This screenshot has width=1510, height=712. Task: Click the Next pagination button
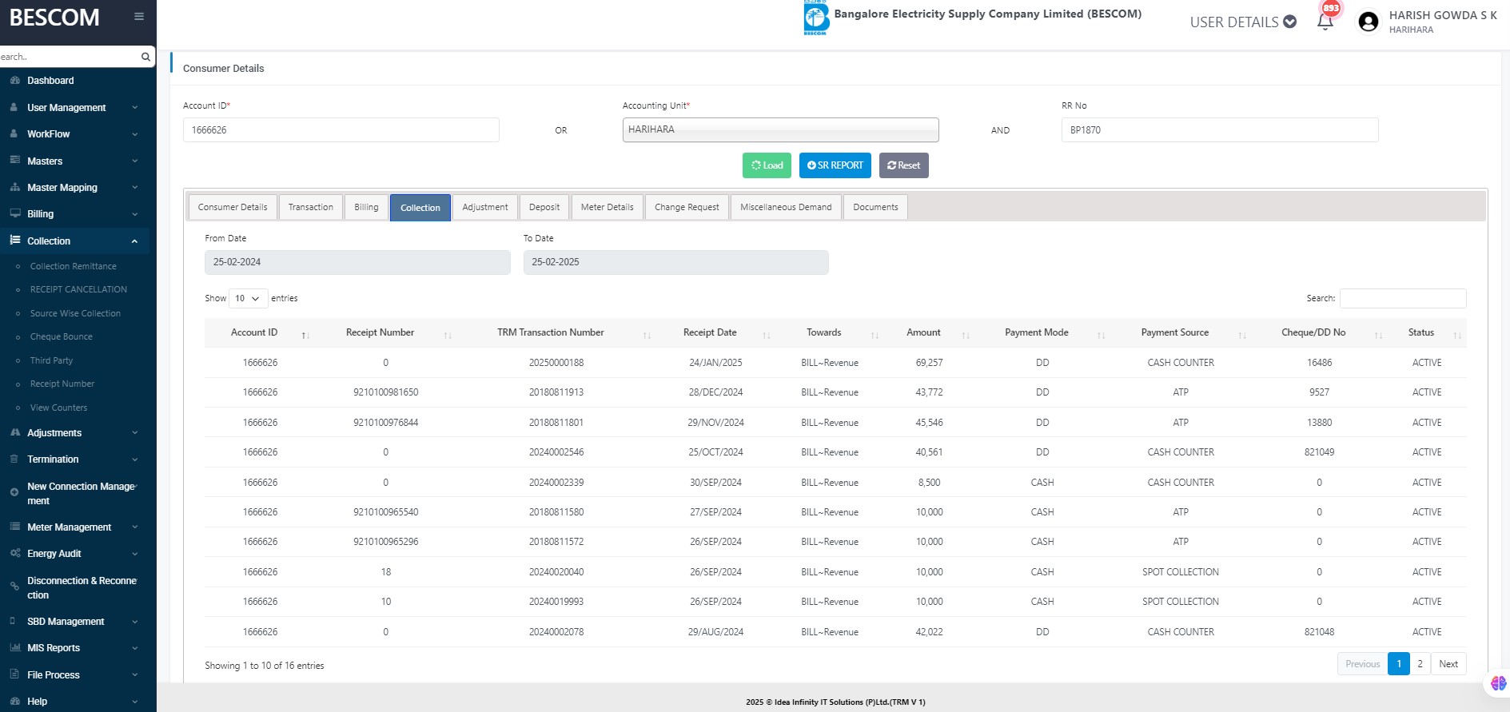1448,664
